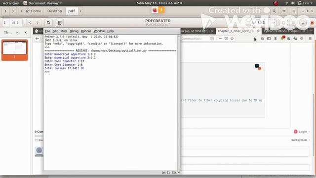Click the comment bubble icon in the code box
Image resolution: width=316 pixels, height=178 pixels.
pos(258,67)
